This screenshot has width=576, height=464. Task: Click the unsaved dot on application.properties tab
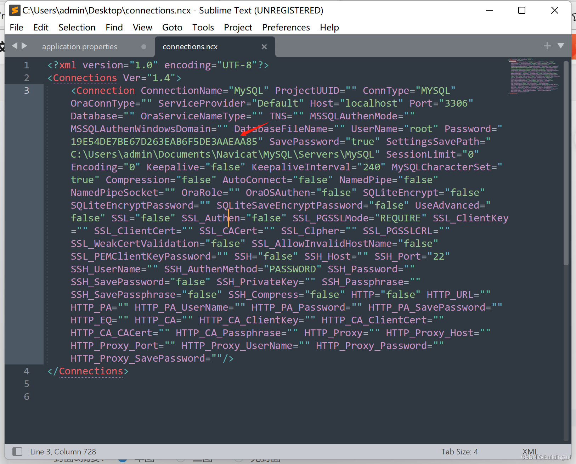144,47
